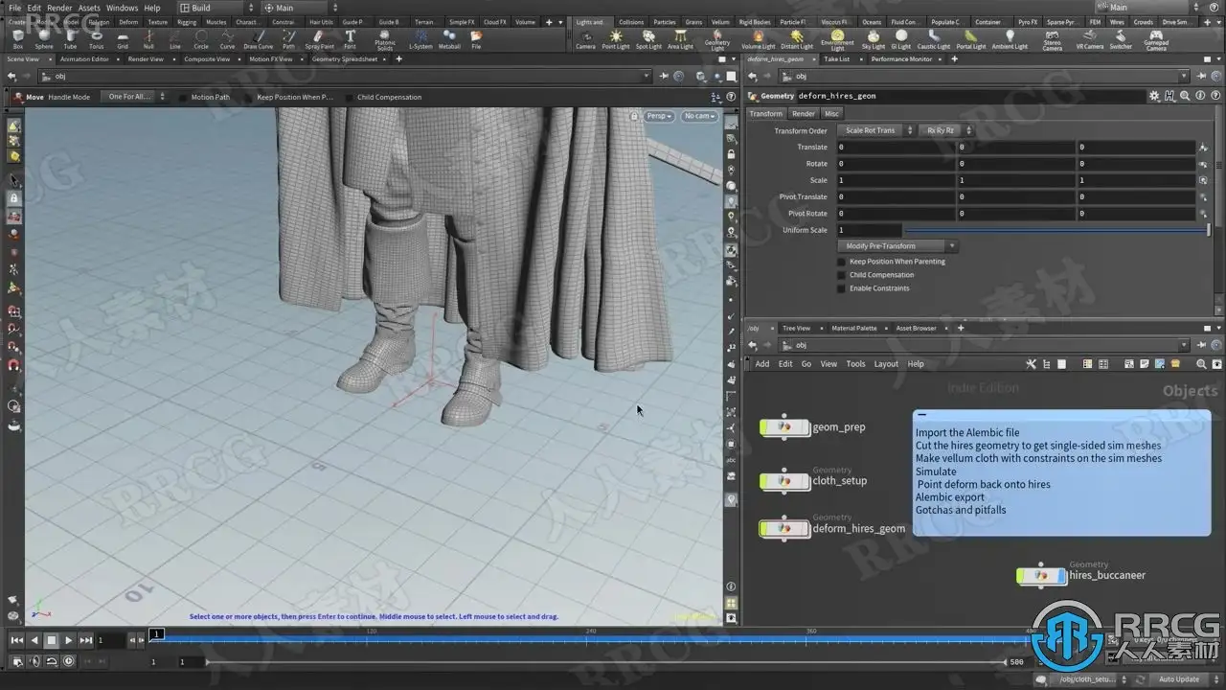Select the L-System shelf tool
Viewport: 1226px width, 690px height.
pyautogui.click(x=420, y=38)
